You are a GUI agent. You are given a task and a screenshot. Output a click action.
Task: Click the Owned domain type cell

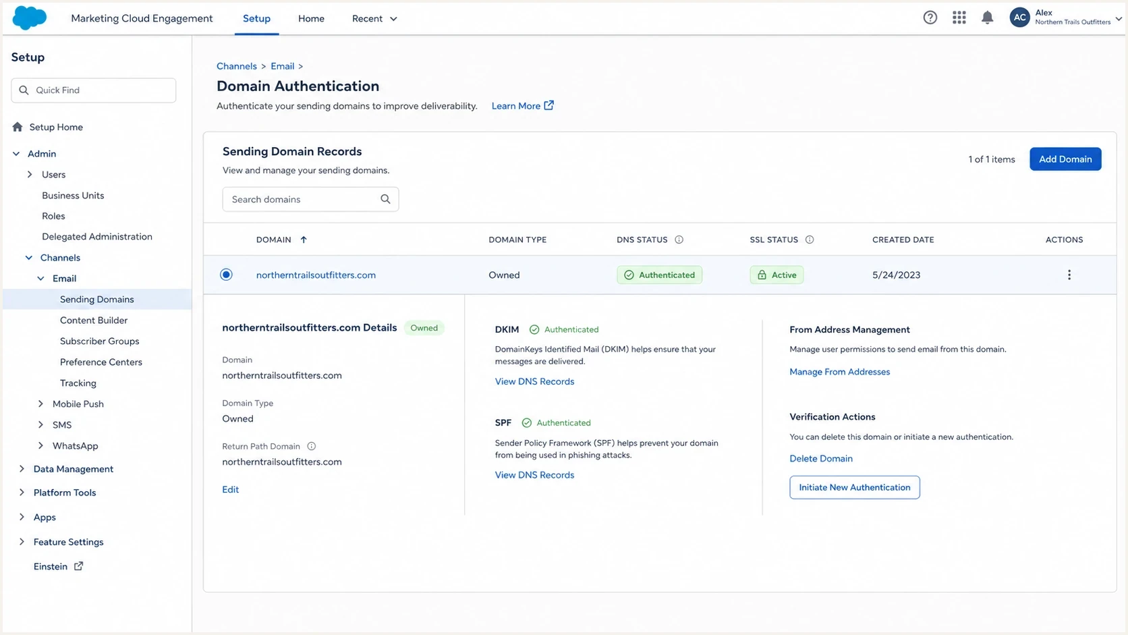coord(504,275)
